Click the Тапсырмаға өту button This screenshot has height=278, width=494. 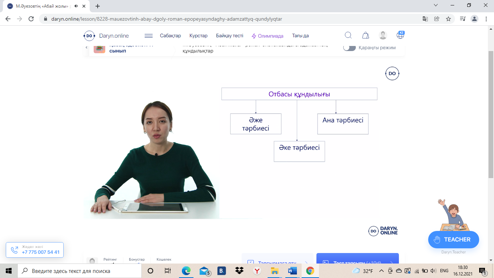(x=277, y=258)
